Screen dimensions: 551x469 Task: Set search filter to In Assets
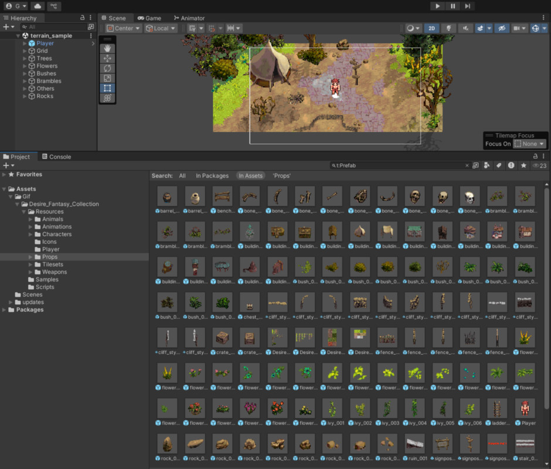[x=250, y=176]
